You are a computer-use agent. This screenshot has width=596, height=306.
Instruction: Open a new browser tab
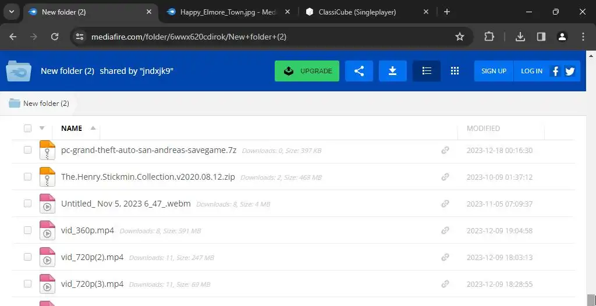coord(447,12)
